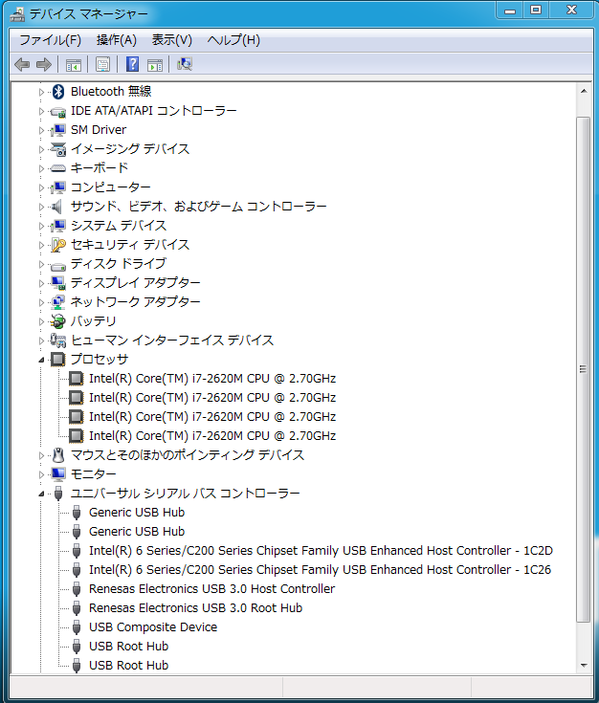The image size is (599, 703).
Task: Click the イメージング デバイス camera icon
Action: (x=58, y=149)
